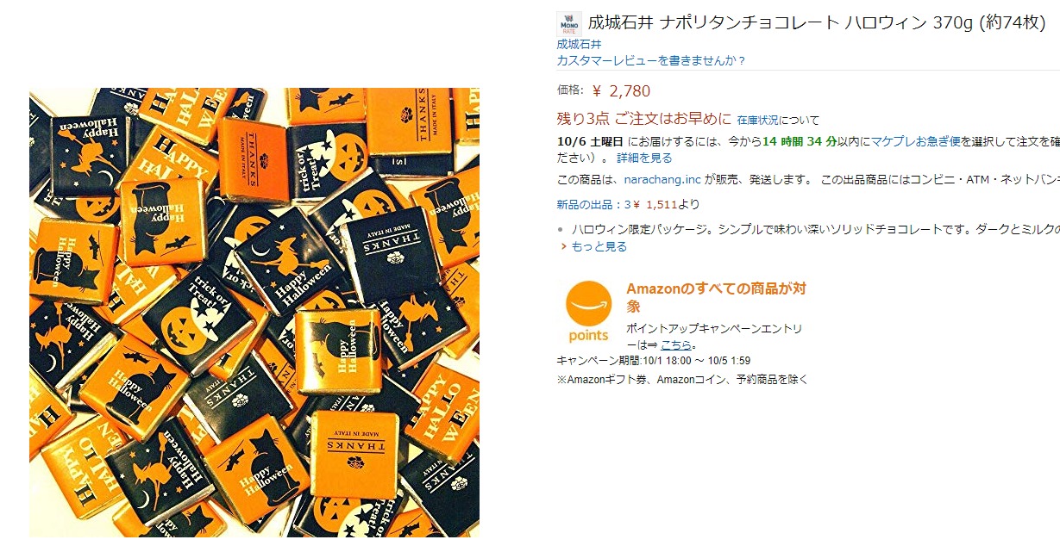Open 詳細を見る delivery details link
Screen dimensions: 1060x552
pos(644,158)
